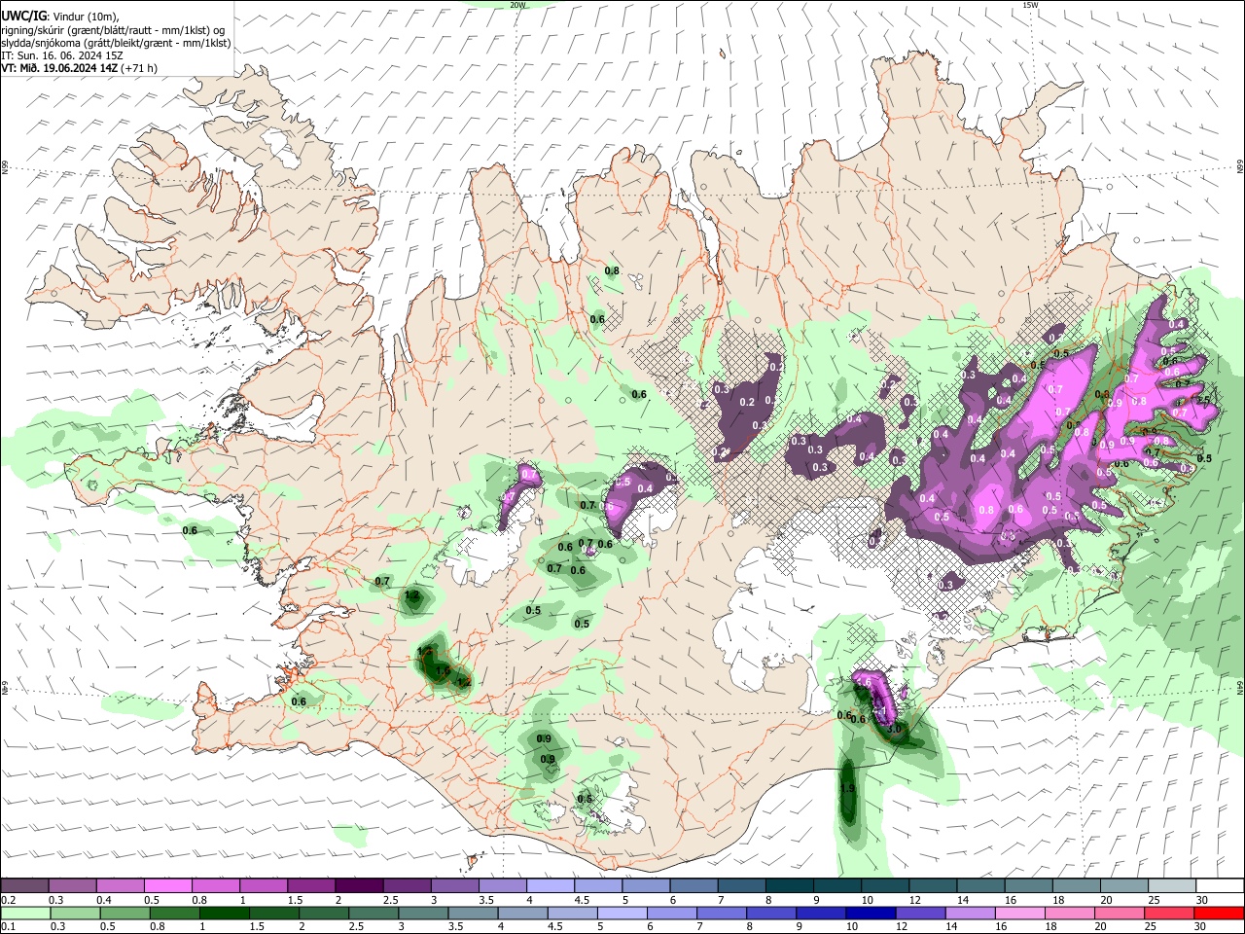Viewport: 1245px width, 934px height.
Task: Click the light lavender swatch labeled 4 in the top legend row
Action: tap(551, 885)
